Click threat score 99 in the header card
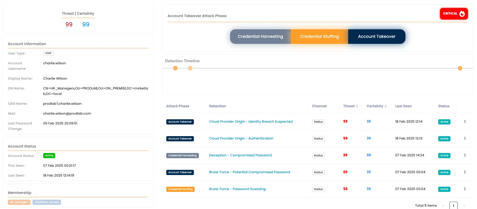The width and height of the screenshot is (477, 209). click(x=69, y=24)
